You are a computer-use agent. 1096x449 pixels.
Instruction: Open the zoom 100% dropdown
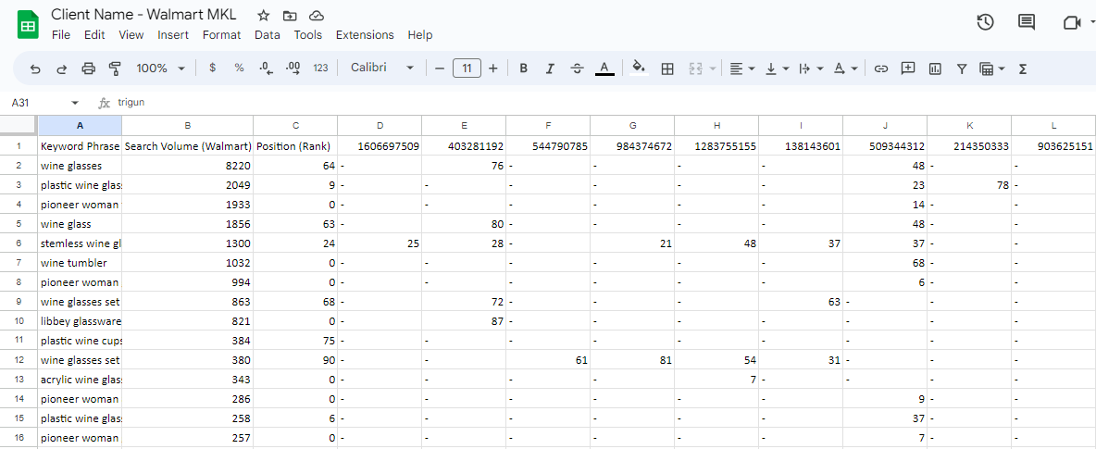(161, 69)
